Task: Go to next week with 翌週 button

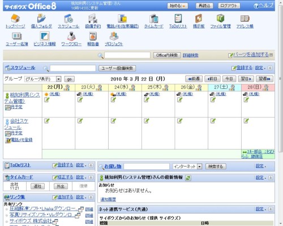Action: 264,79
